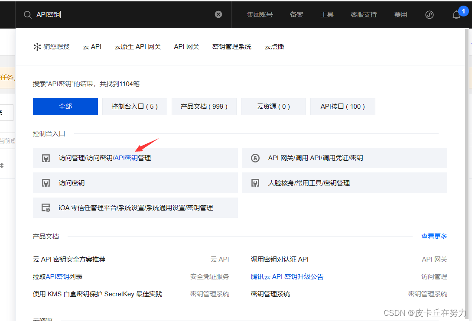This screenshot has height=321, width=472.
Task: Clear the search text with X icon
Action: [218, 14]
